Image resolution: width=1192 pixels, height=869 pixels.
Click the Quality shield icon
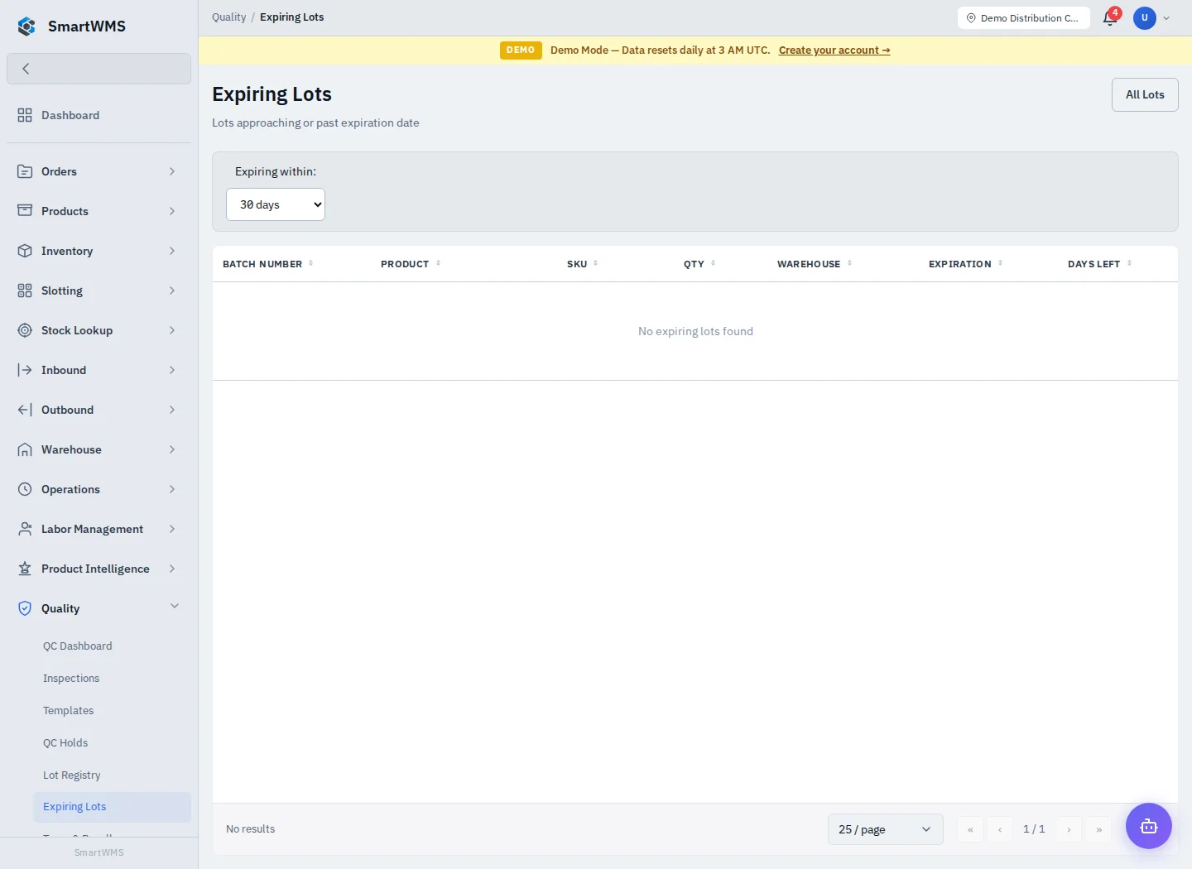point(25,608)
